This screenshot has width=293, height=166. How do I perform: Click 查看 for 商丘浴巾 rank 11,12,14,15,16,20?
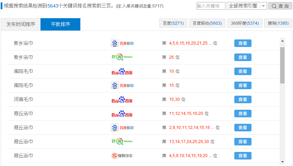243,114
